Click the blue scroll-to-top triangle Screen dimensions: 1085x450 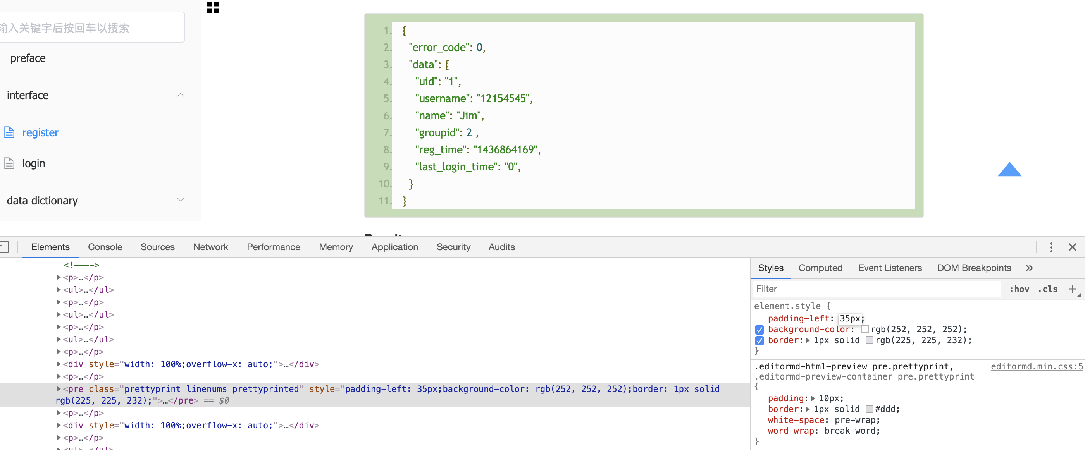1009,170
